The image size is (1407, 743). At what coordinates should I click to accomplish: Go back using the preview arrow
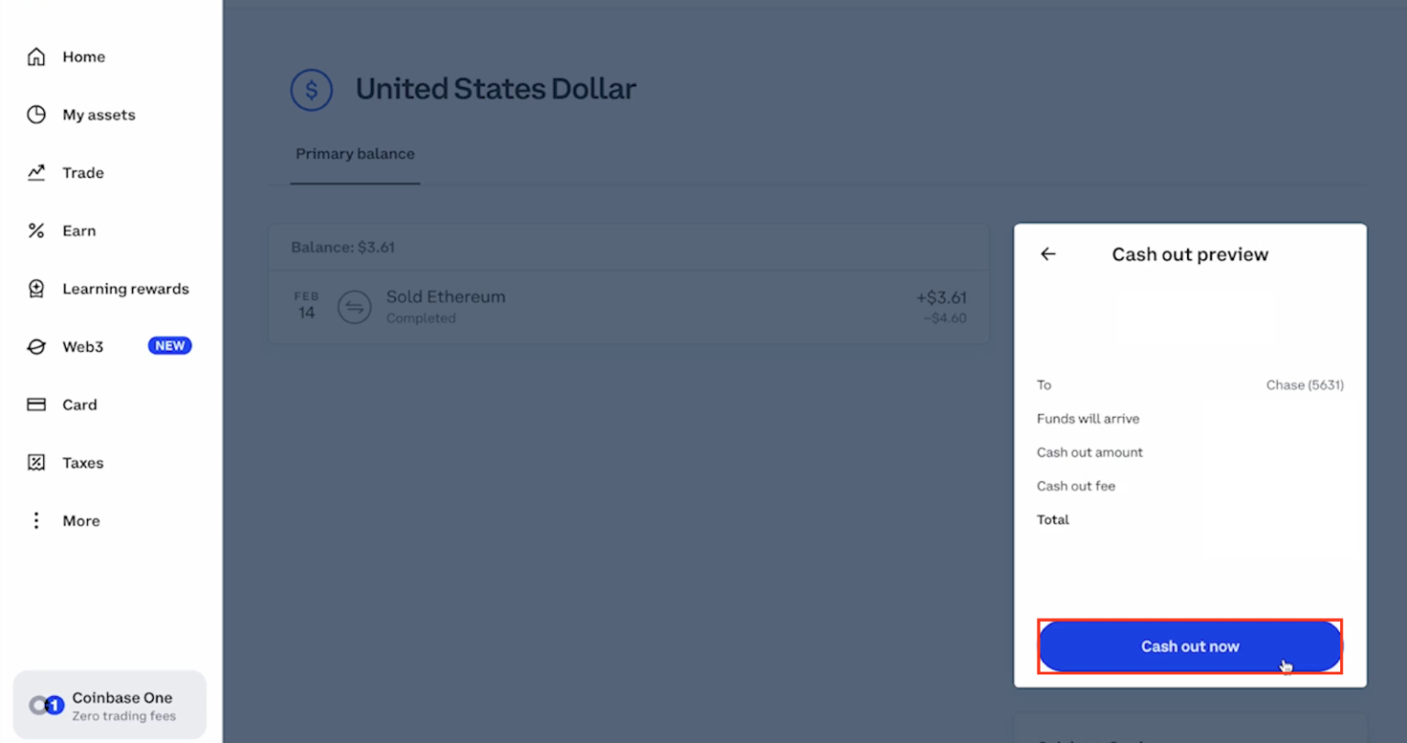1047,254
